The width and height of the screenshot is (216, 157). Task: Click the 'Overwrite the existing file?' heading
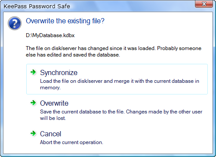coord(65,21)
